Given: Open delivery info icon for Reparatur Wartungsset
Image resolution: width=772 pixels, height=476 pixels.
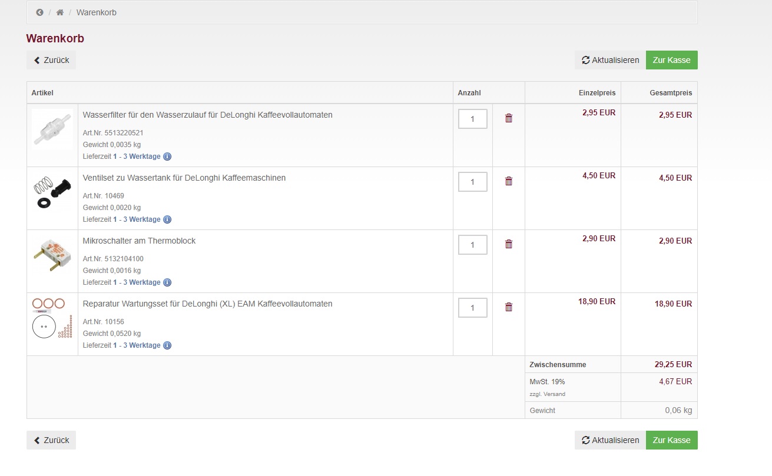Looking at the screenshot, I should (167, 345).
